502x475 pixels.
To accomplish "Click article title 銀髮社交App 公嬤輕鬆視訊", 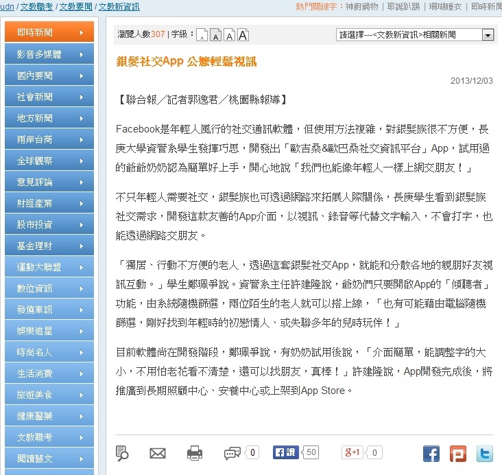I will [x=186, y=62].
